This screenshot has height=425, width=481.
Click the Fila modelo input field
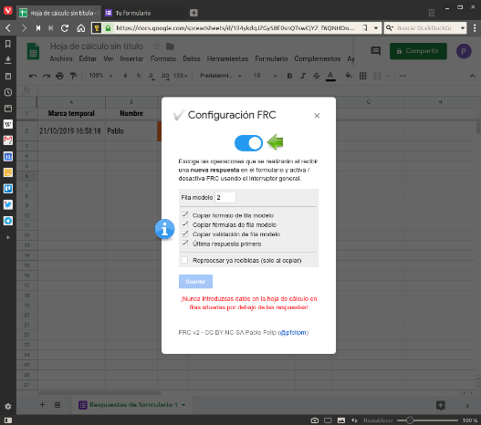pos(225,197)
